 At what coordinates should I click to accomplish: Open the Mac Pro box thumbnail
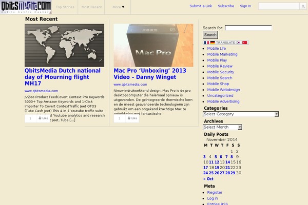(153, 45)
